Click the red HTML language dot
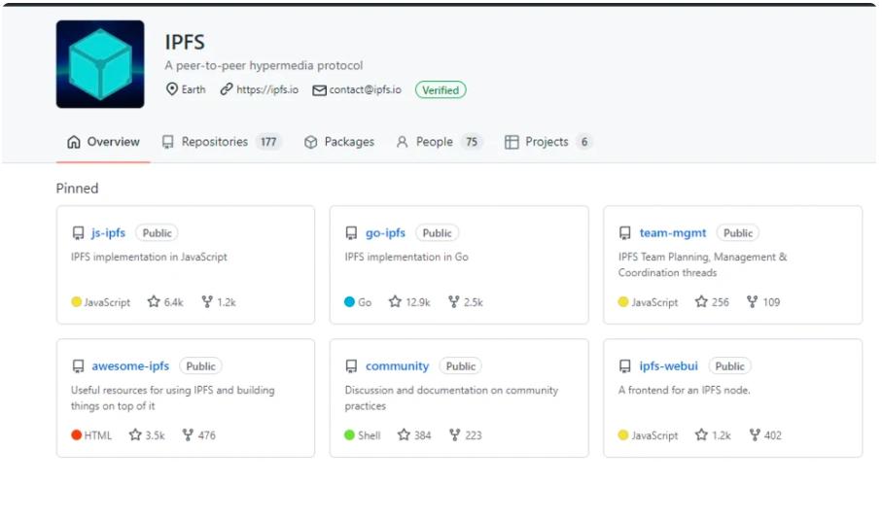The image size is (882, 520). pos(77,435)
